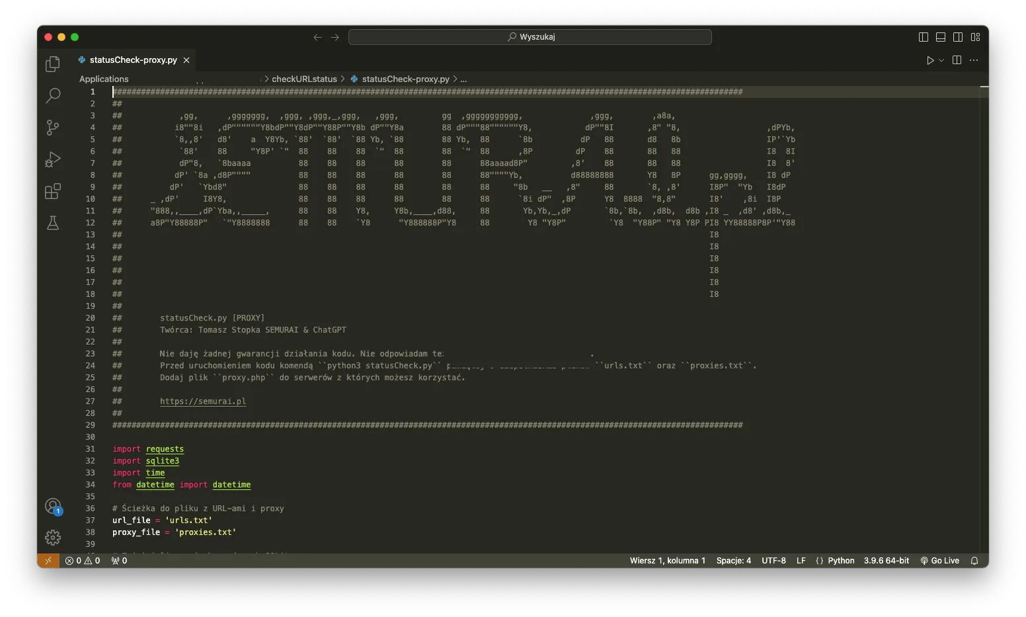Open the Wiersz 1, kolumna 1 position indicator
Screen dimensions: 1026x617
coord(668,561)
